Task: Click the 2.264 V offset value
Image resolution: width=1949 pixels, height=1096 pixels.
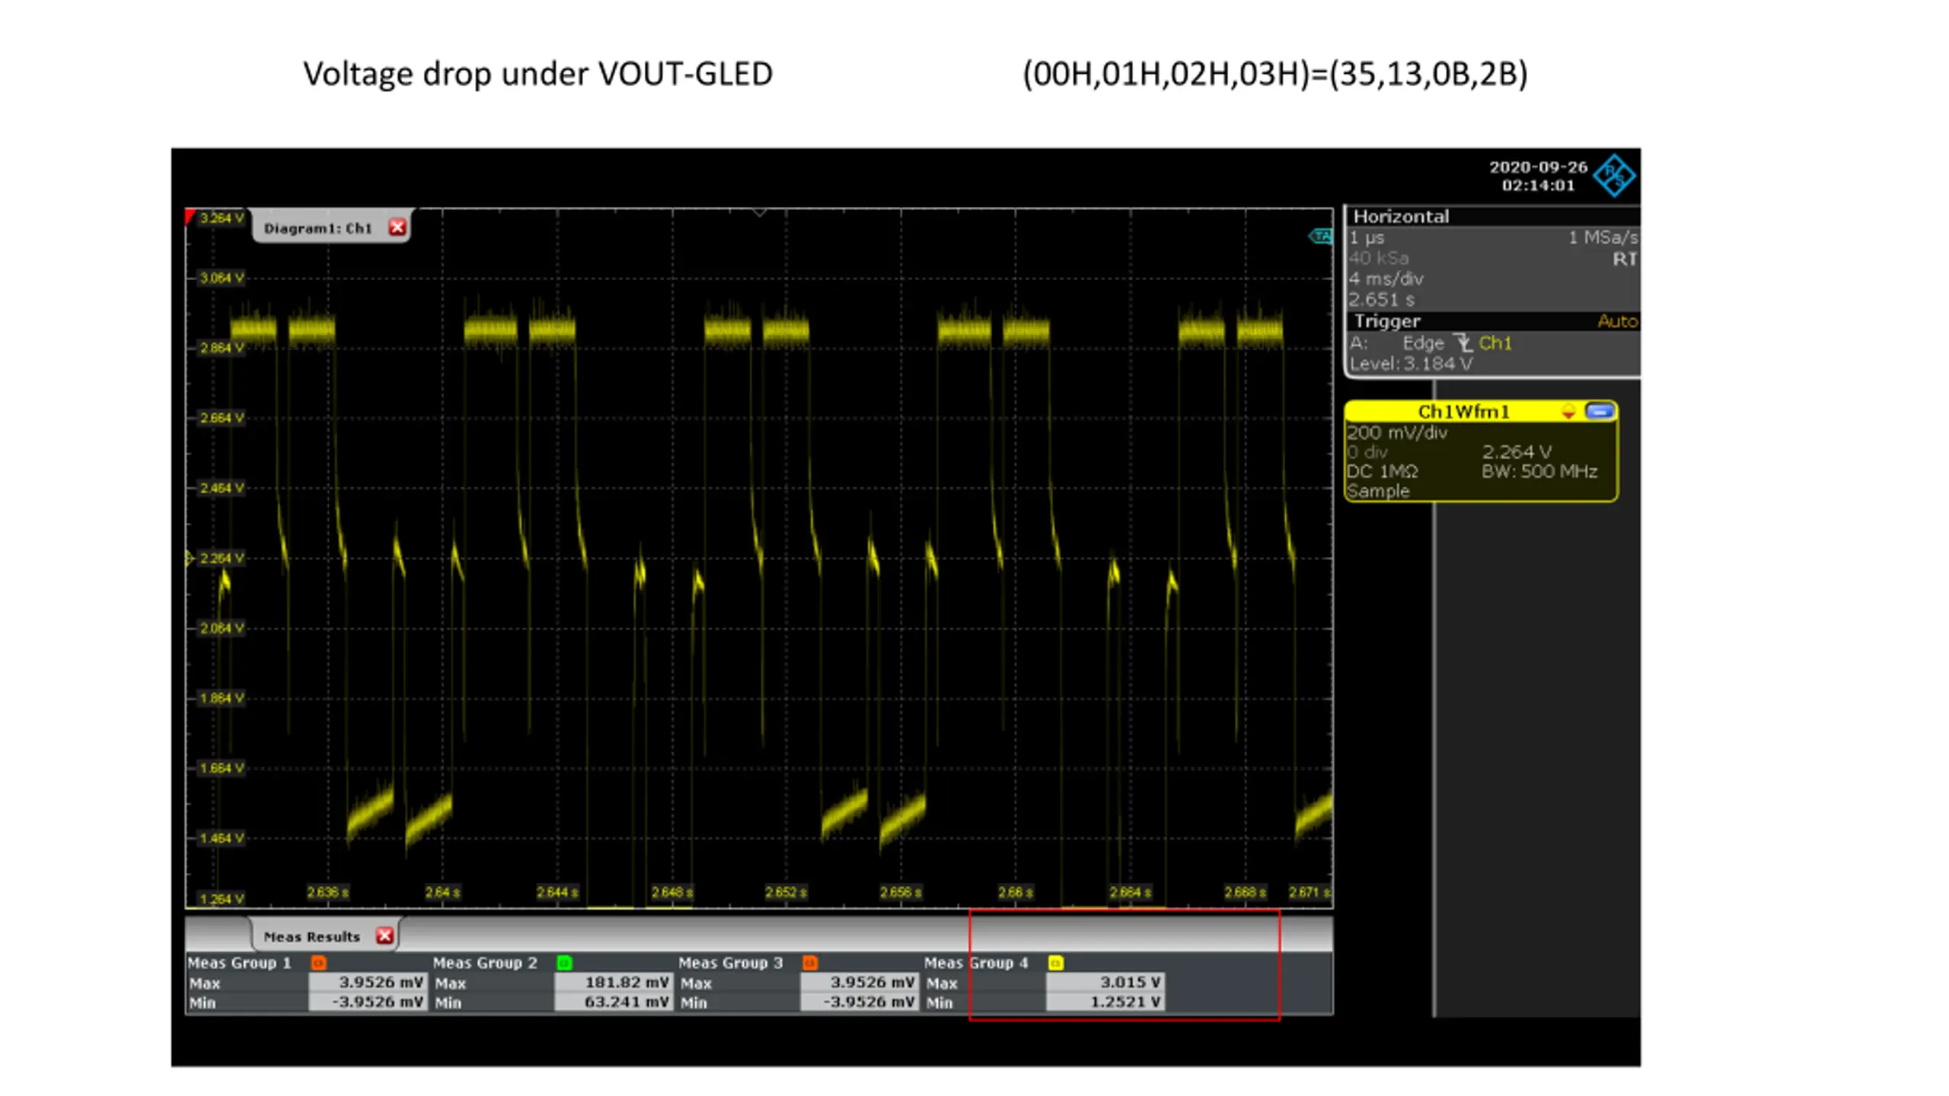Action: point(1517,452)
